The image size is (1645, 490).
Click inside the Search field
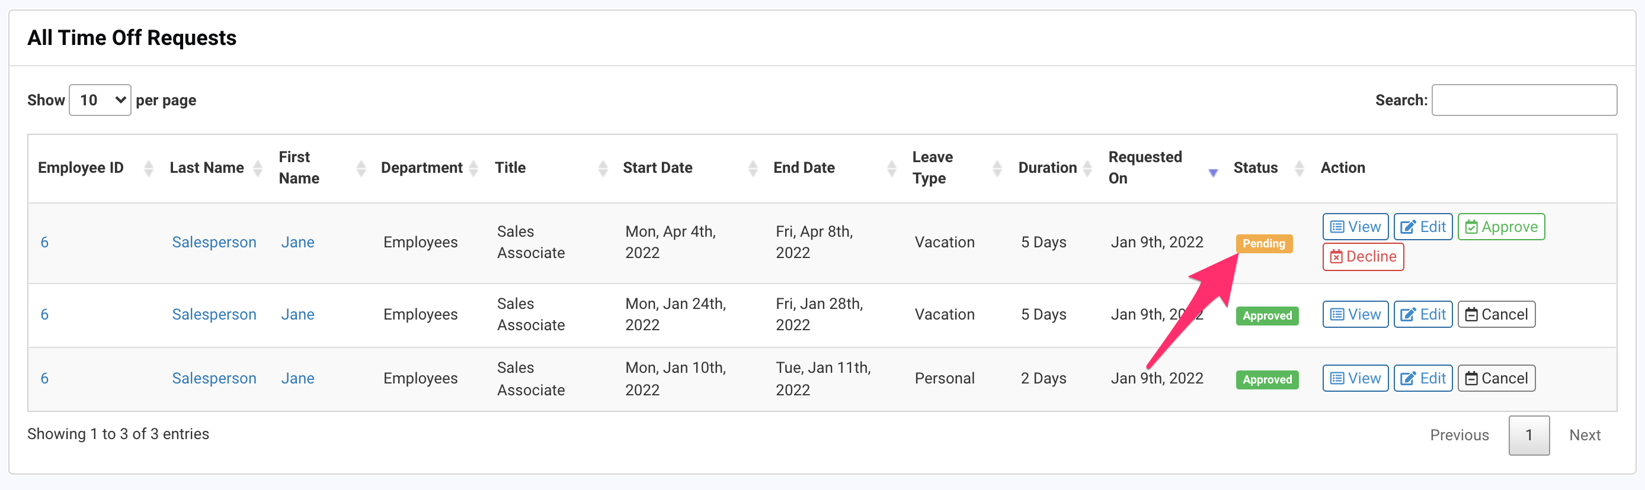click(1524, 99)
